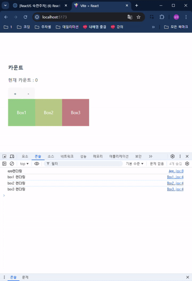Image resolution: width=192 pixels, height=281 pixels.
Task: Open the 코딩 bookmark folder
Action: (23, 27)
